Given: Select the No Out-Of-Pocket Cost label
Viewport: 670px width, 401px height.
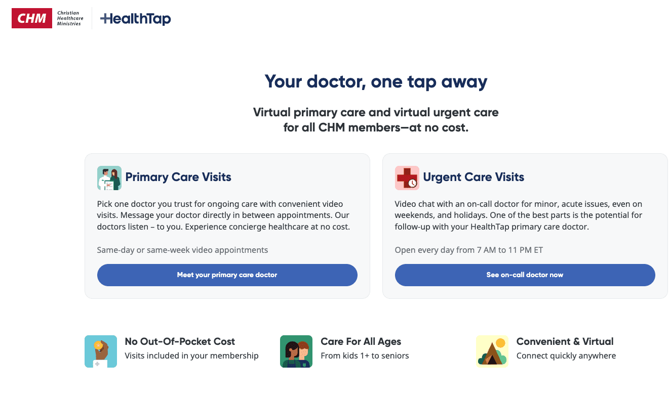Looking at the screenshot, I should pyautogui.click(x=180, y=341).
